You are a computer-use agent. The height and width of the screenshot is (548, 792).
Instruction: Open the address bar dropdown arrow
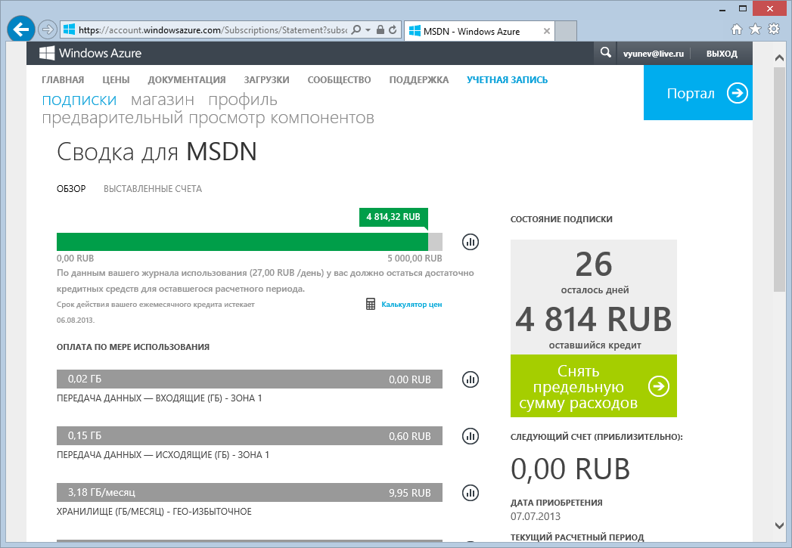pos(368,29)
